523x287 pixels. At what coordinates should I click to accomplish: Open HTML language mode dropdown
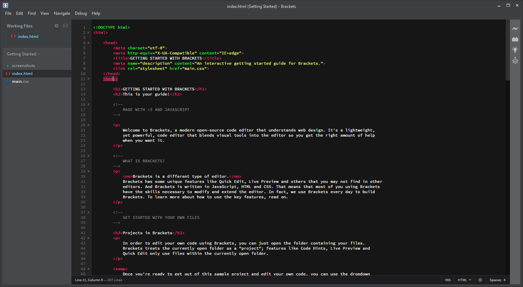(464, 280)
